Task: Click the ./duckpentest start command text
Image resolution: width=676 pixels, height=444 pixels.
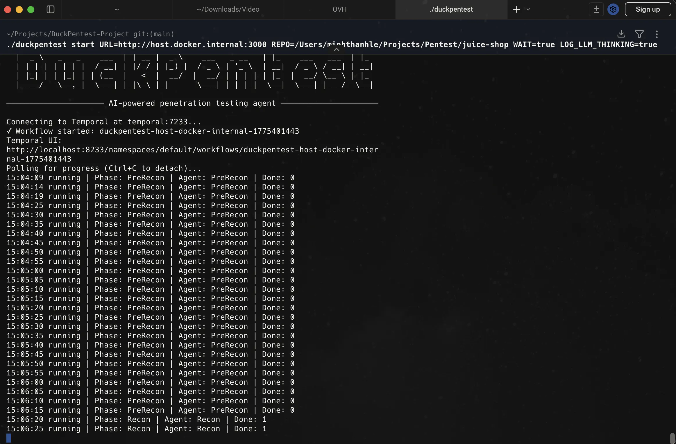Action: (332, 44)
